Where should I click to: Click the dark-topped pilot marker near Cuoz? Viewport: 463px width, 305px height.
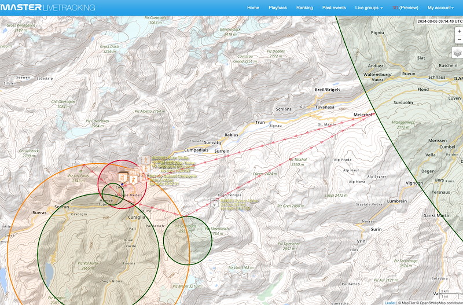[123, 177]
